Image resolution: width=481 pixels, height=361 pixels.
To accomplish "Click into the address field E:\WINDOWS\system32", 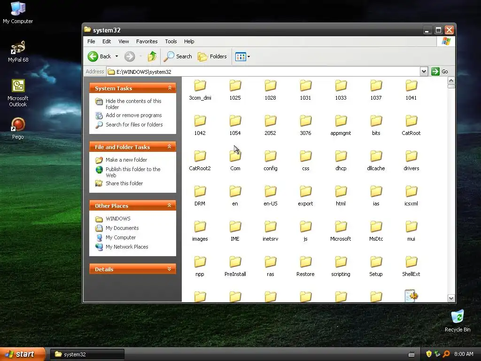I will point(264,71).
